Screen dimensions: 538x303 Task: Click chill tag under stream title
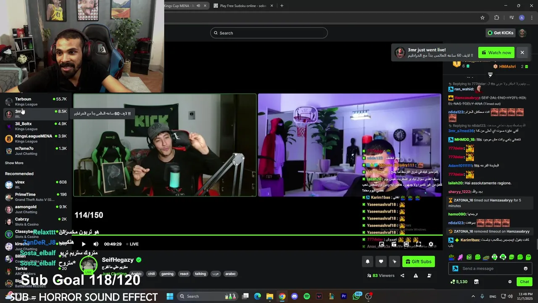click(151, 274)
